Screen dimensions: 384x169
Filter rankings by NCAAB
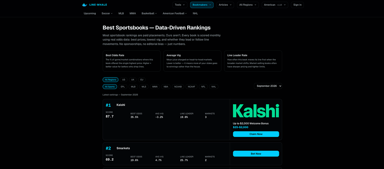point(178,87)
